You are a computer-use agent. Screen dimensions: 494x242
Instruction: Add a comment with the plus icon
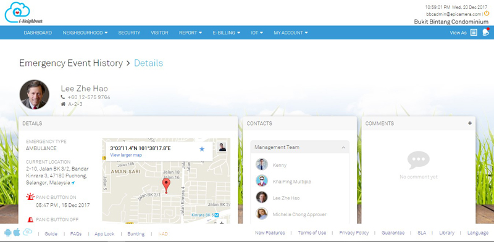(x=470, y=123)
